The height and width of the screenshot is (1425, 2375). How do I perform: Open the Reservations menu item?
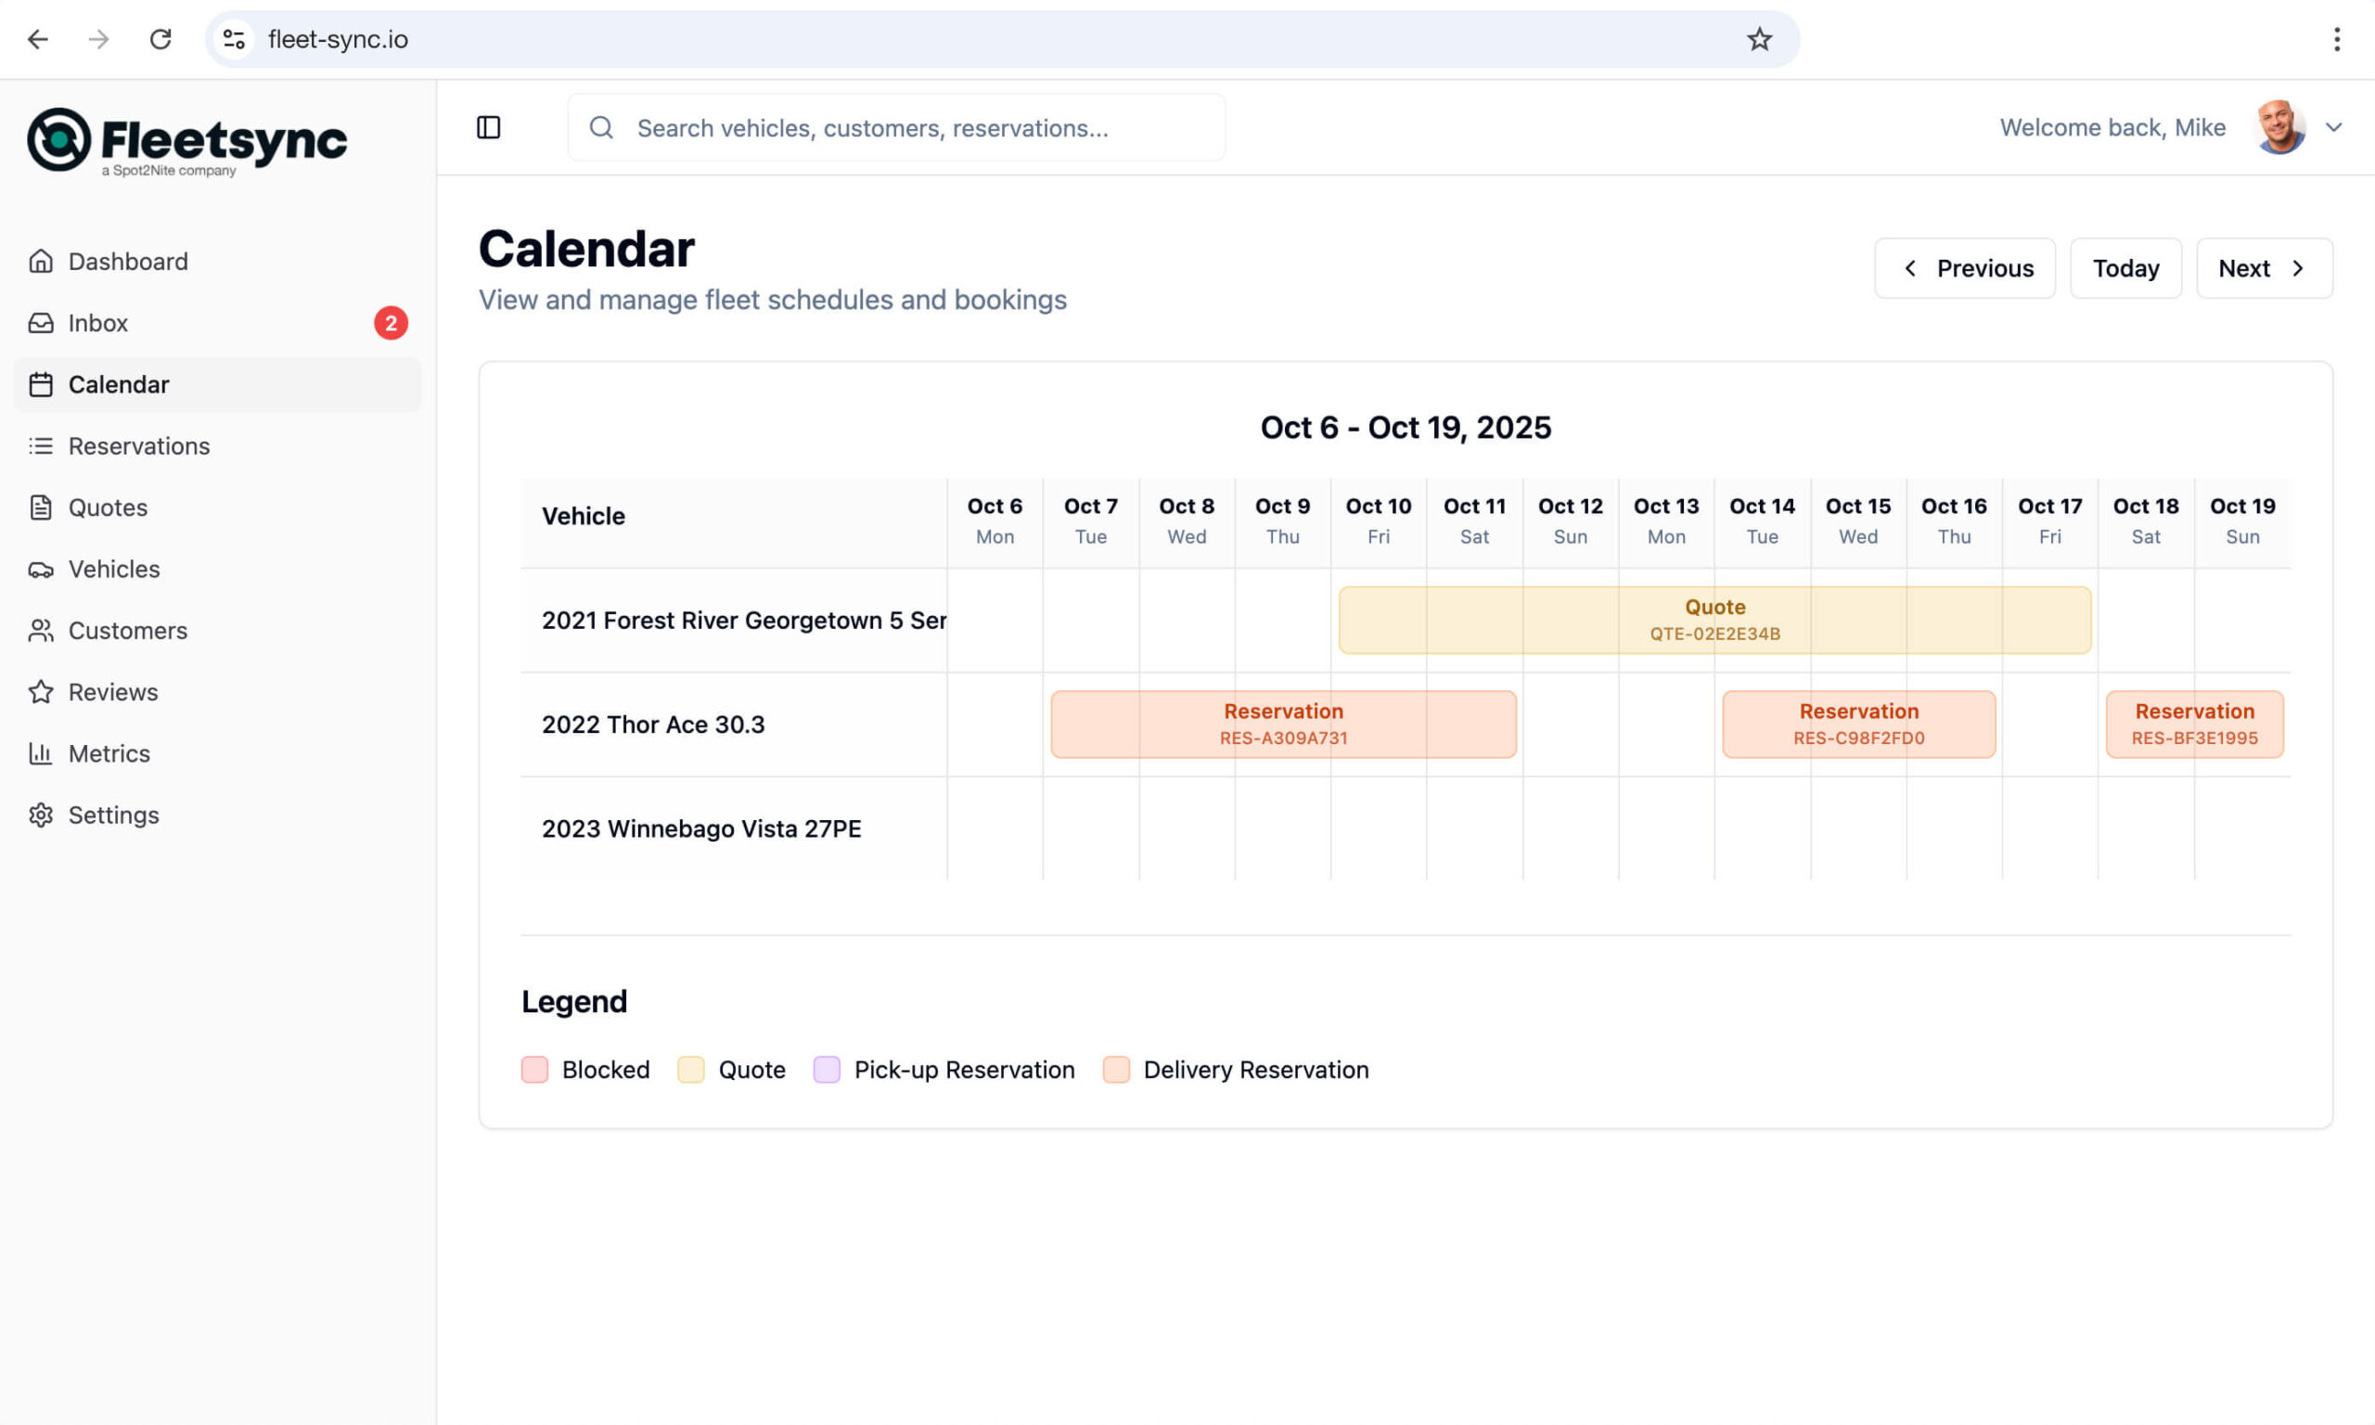pos(138,445)
